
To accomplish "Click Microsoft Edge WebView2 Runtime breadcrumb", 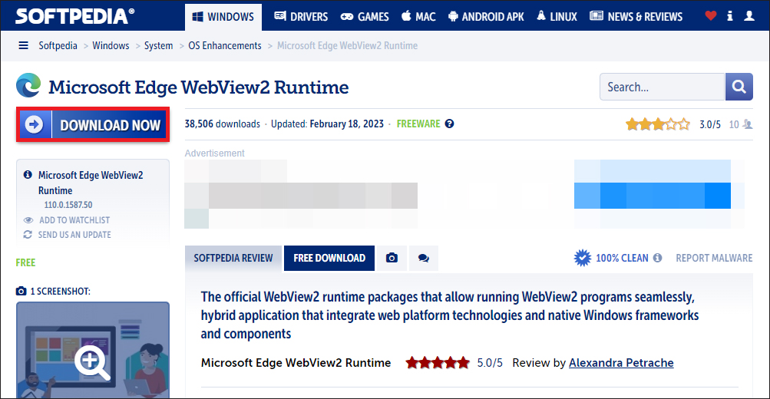I will 347,45.
